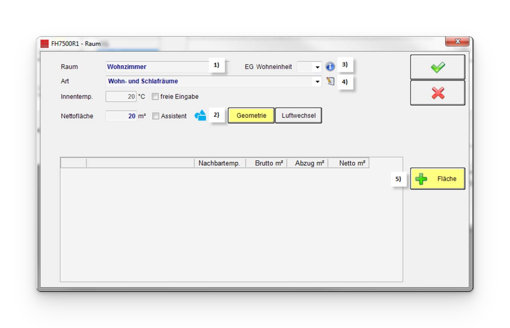Open the blue geometry shapes assistant icon
This screenshot has height=328, width=510.
(200, 115)
